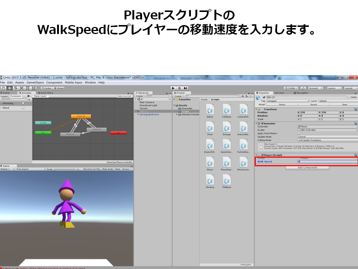
Task: Expand the Standard Assets folder
Action: point(177,114)
